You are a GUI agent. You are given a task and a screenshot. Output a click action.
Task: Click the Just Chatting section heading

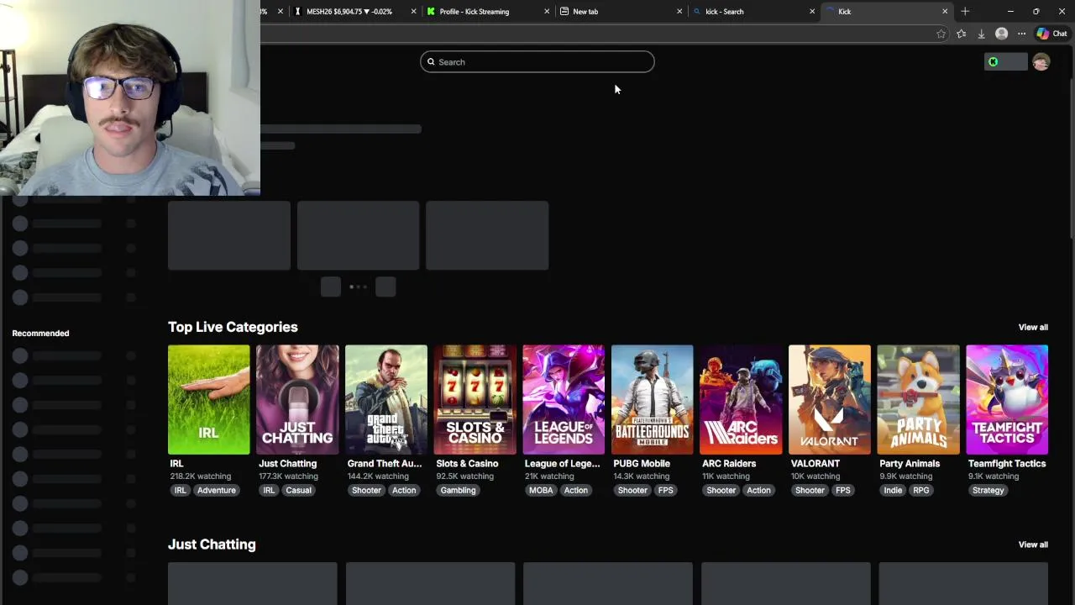pyautogui.click(x=212, y=544)
